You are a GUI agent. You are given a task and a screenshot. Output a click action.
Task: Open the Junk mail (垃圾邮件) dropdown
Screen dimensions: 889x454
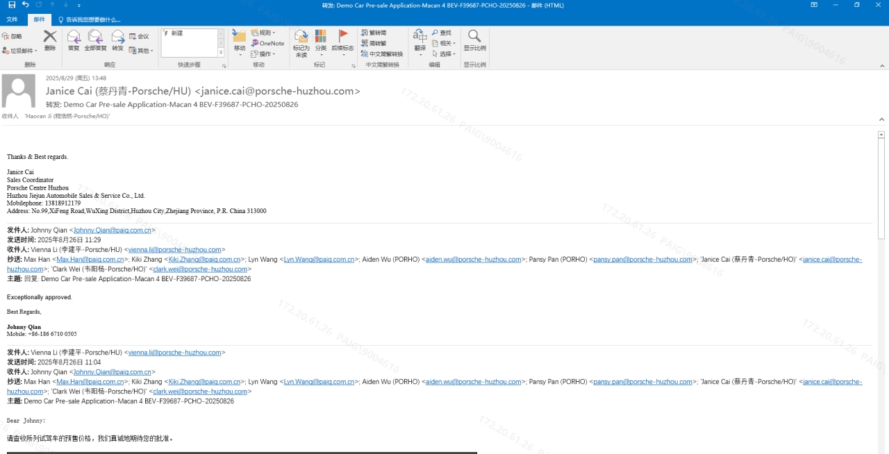(x=19, y=51)
